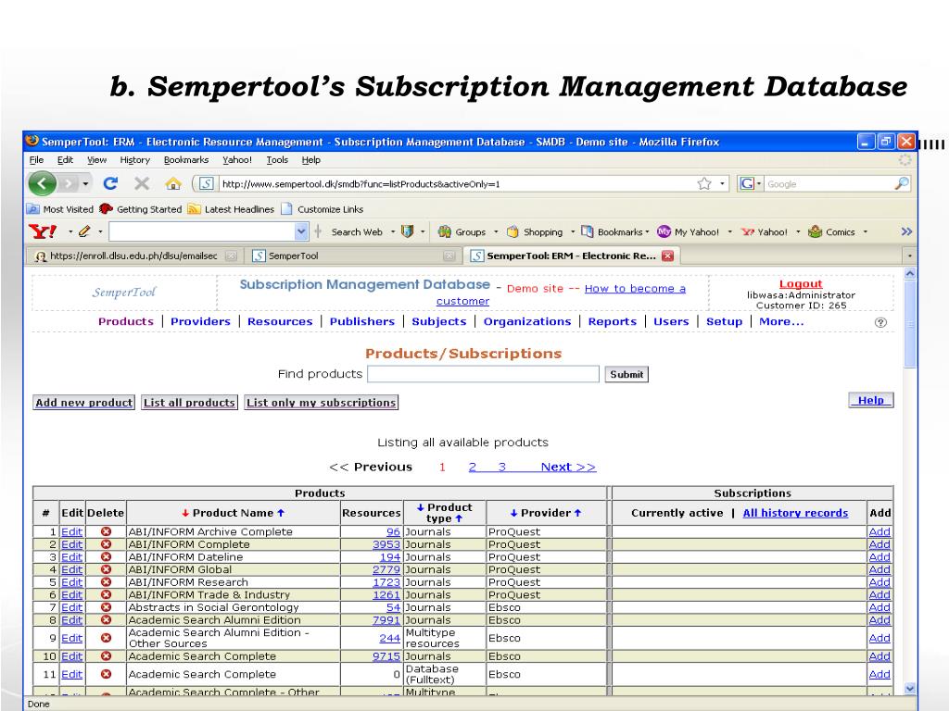Sort Provider ascending up arrow
Screen dimensions: 949x711
(577, 513)
